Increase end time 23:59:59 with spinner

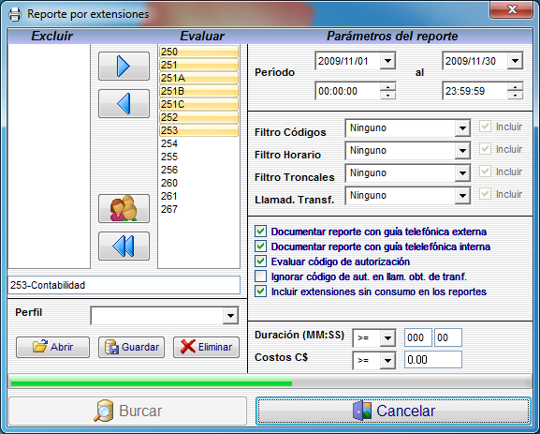click(x=516, y=86)
